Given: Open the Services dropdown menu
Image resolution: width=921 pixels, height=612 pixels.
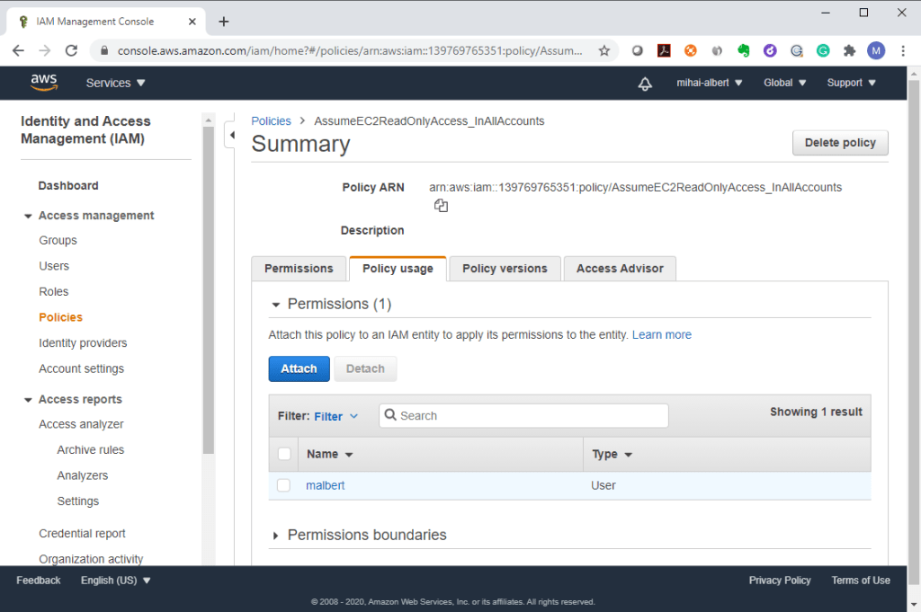Looking at the screenshot, I should pos(115,83).
